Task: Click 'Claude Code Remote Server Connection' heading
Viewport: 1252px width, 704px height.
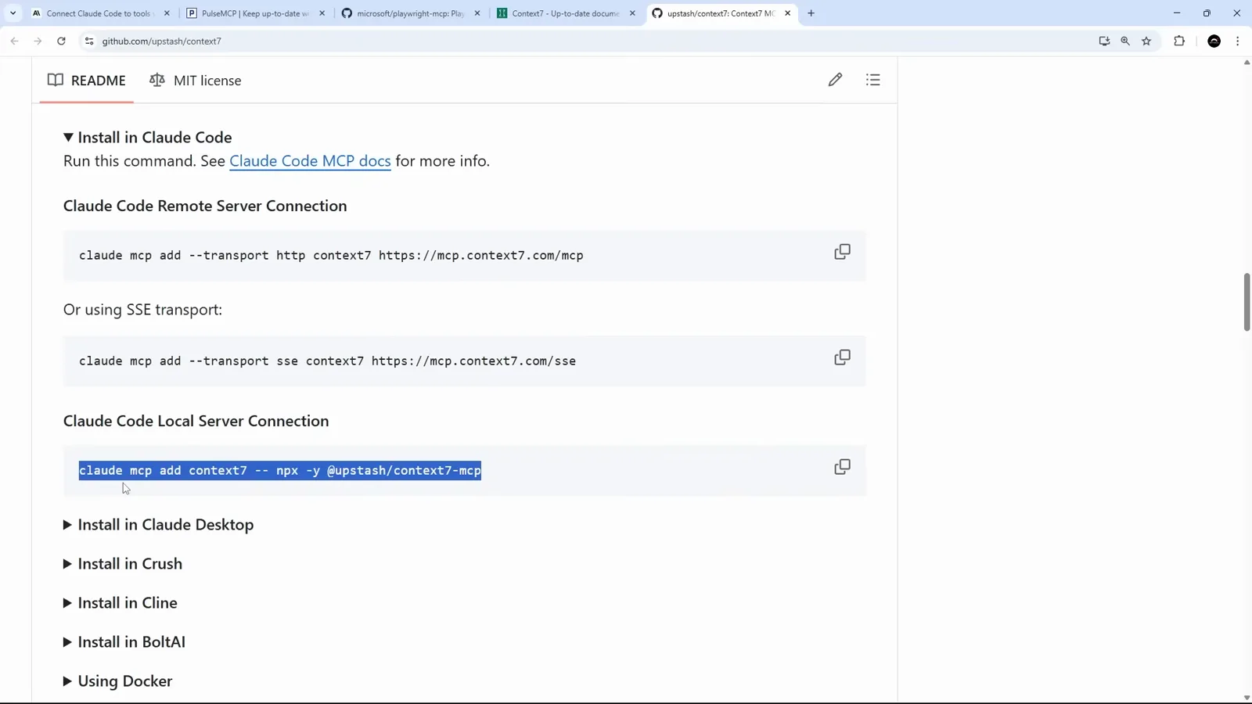Action: coord(205,206)
